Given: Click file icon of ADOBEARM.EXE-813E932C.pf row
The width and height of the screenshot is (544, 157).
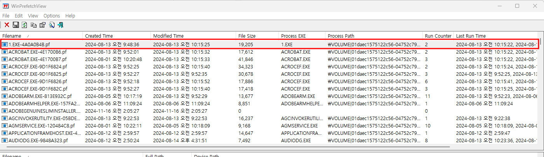Looking at the screenshot, I should click(x=5, y=96).
